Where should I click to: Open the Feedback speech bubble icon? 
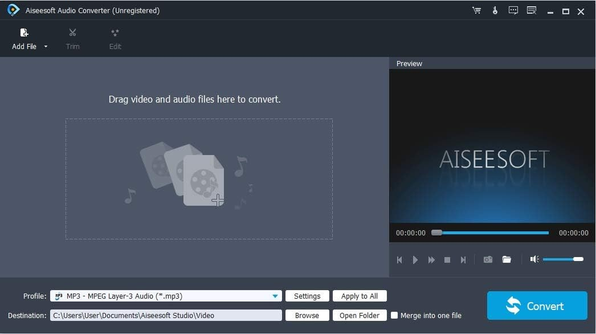513,10
